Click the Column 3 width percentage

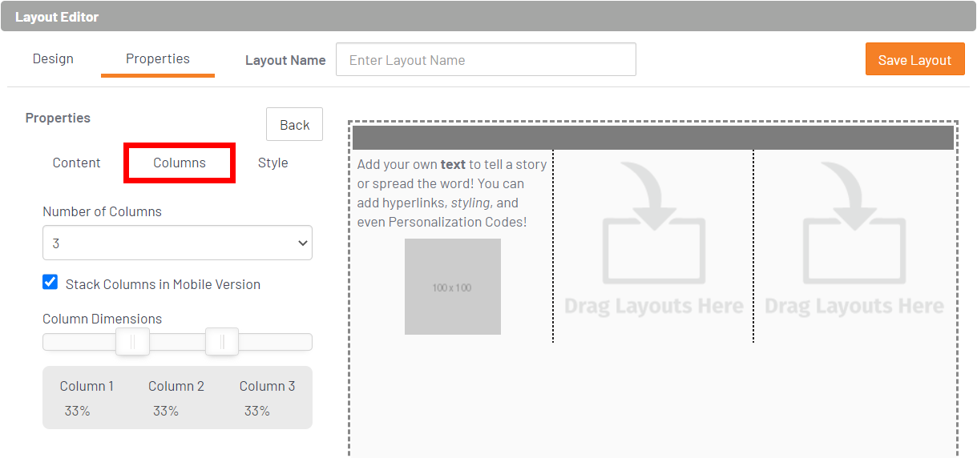coord(257,411)
